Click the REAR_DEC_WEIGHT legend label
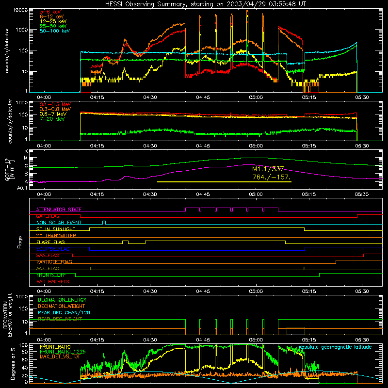Viewport: 388px width, 388px height. (x=60, y=319)
